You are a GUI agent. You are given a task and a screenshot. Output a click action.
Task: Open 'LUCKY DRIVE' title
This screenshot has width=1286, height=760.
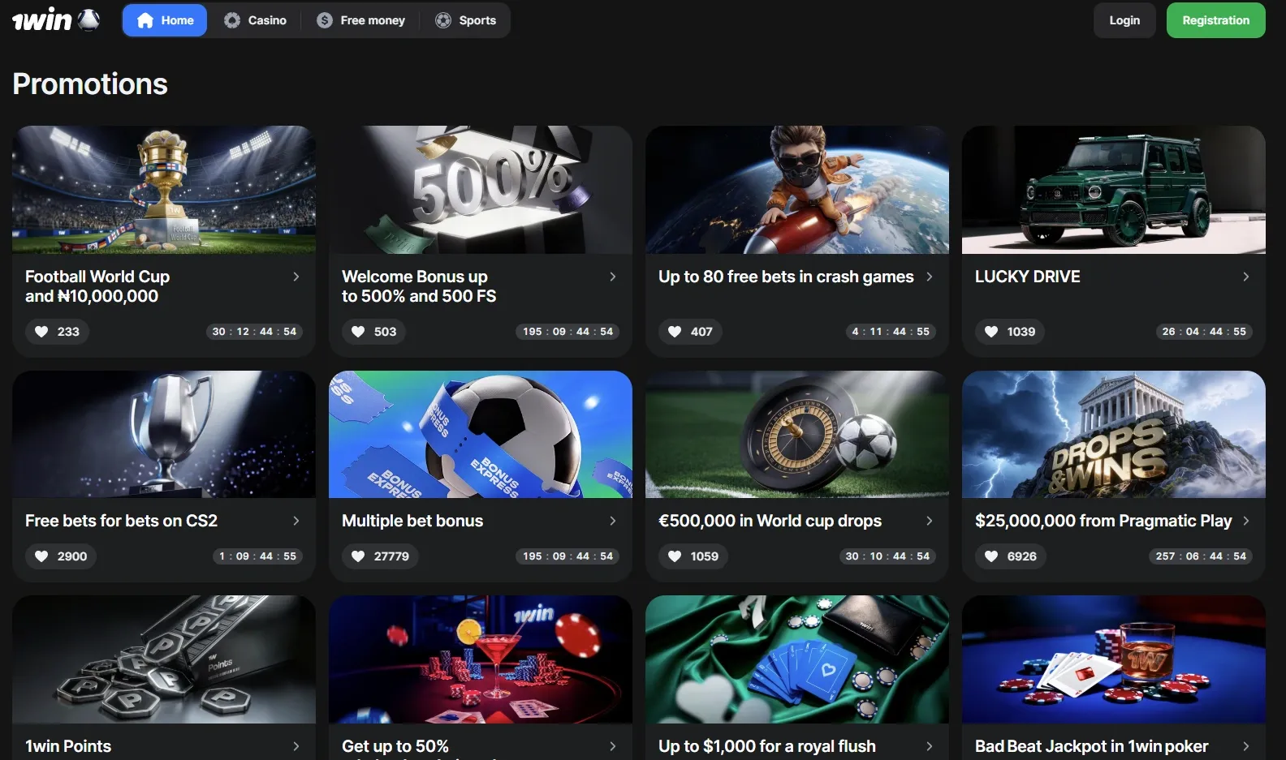click(x=1028, y=277)
